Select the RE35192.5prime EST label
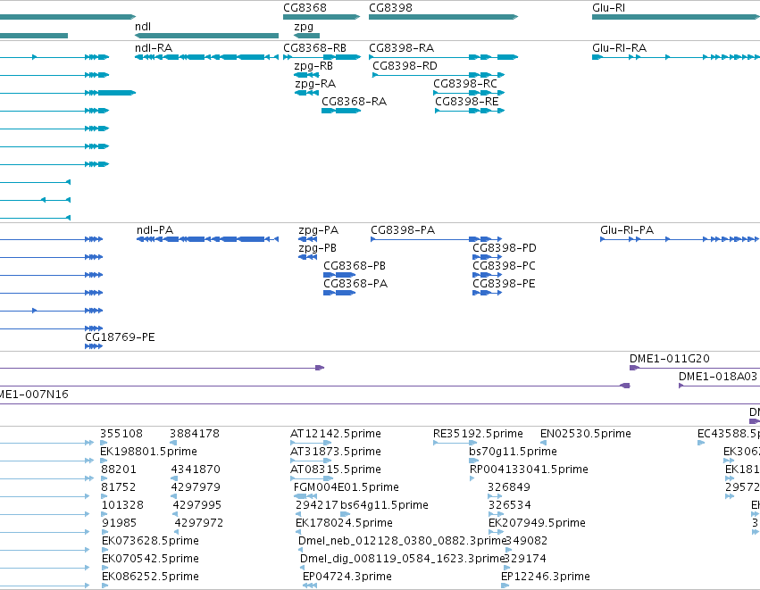 click(x=478, y=434)
